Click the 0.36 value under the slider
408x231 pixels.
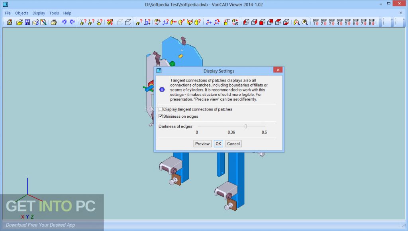click(231, 132)
